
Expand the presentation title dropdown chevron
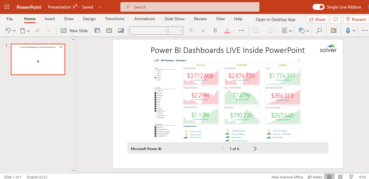(x=100, y=7)
